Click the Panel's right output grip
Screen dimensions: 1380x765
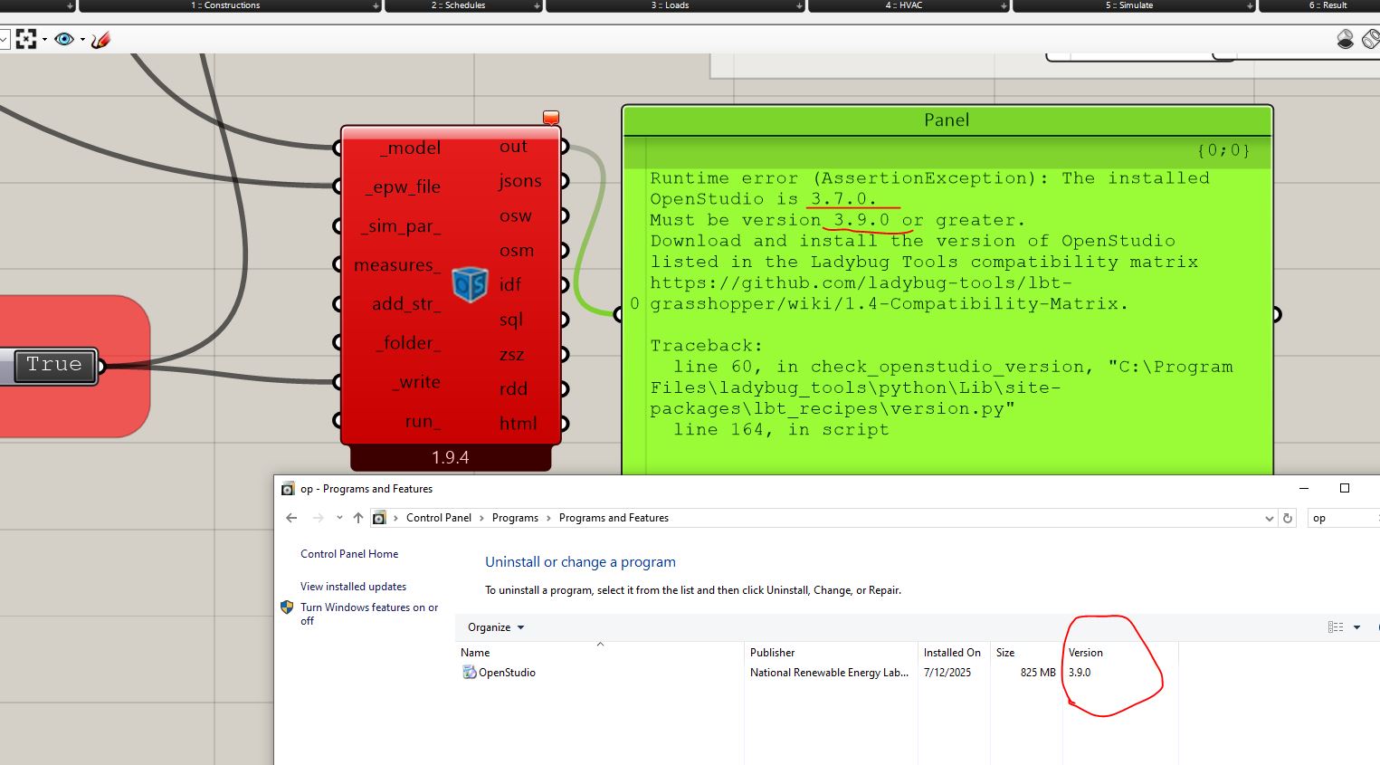1276,314
